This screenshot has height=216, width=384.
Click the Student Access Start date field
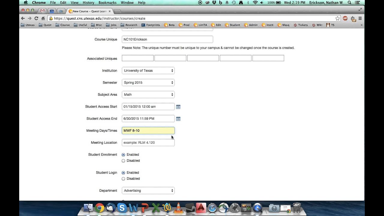pos(148,106)
